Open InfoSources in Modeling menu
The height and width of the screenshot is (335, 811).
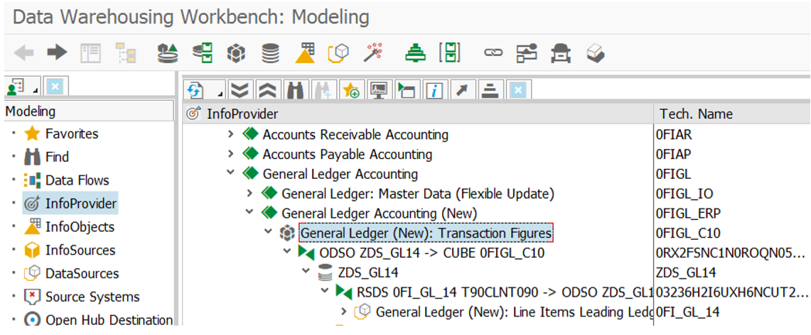coord(80,251)
